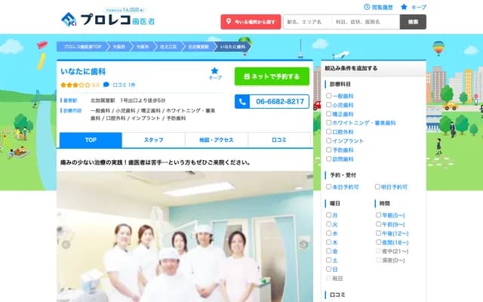Focus the 科目、症状、医院名 search field

point(365,22)
